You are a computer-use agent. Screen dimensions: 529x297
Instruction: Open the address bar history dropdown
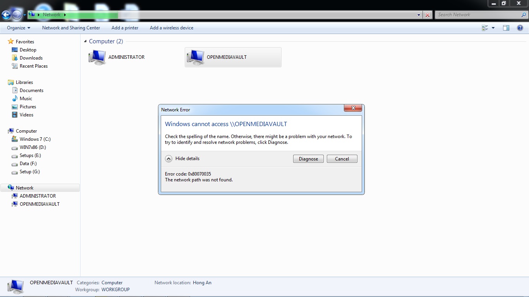coord(419,15)
